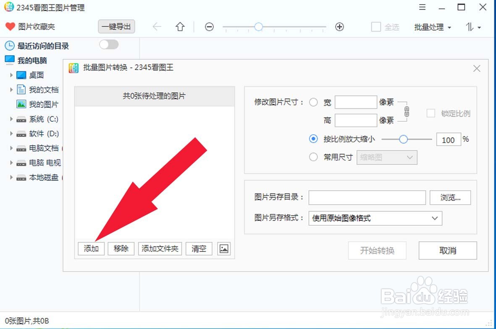Click the scale percentage slider handle

click(403, 139)
